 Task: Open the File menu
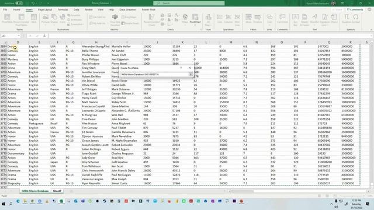coord(5,9)
